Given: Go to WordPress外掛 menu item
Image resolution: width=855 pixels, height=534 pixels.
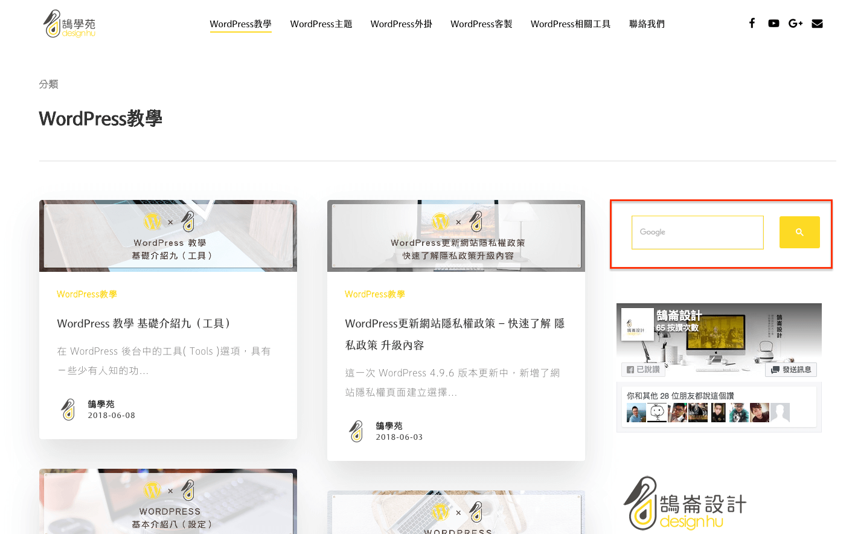Looking at the screenshot, I should [401, 24].
